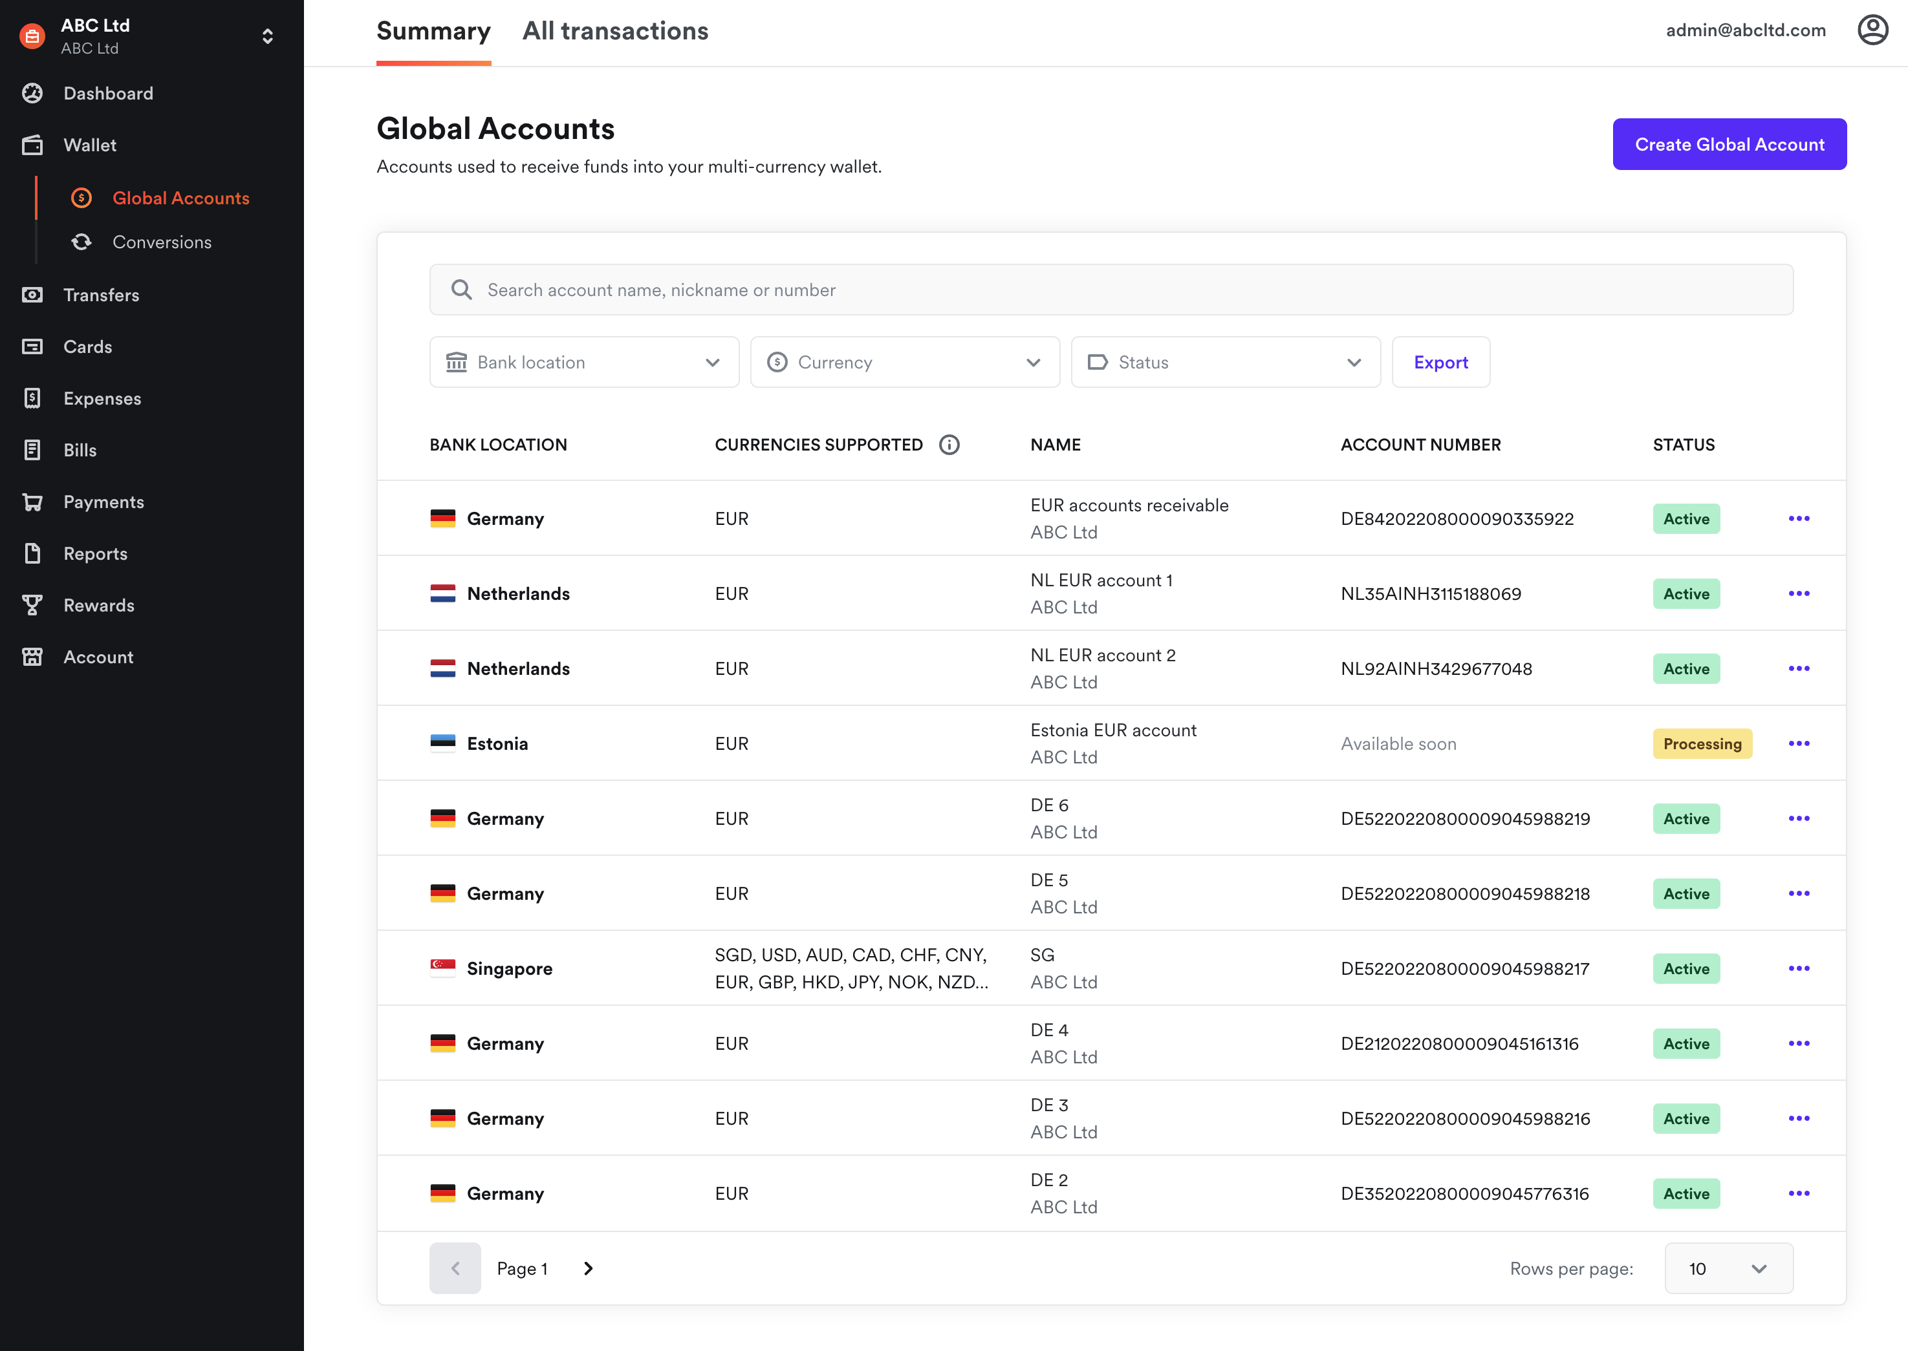Image resolution: width=1908 pixels, height=1351 pixels.
Task: Click the Dashboard gauge icon in sidebar
Action: pos(32,93)
